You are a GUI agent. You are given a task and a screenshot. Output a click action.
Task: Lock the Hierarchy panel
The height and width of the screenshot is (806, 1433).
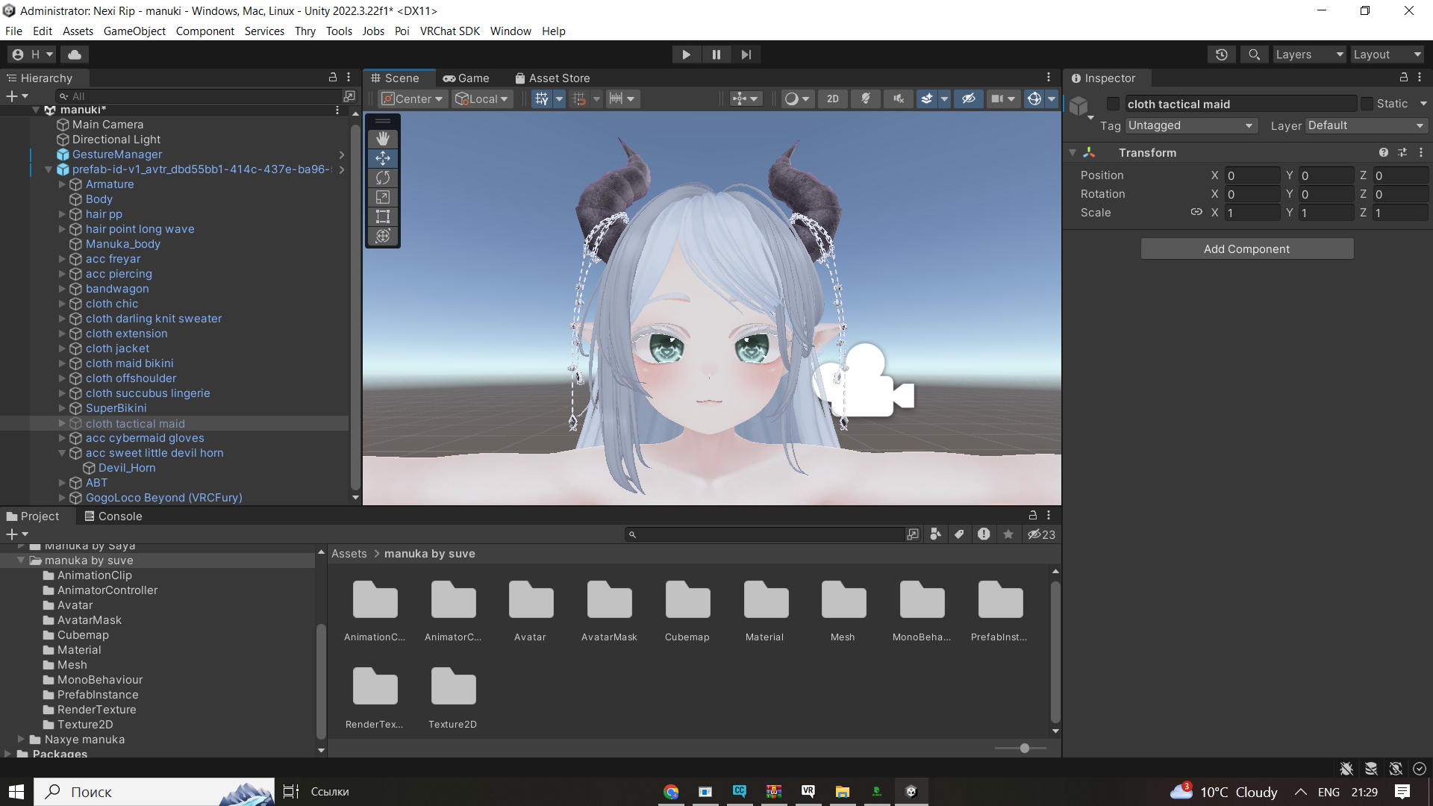click(x=333, y=78)
